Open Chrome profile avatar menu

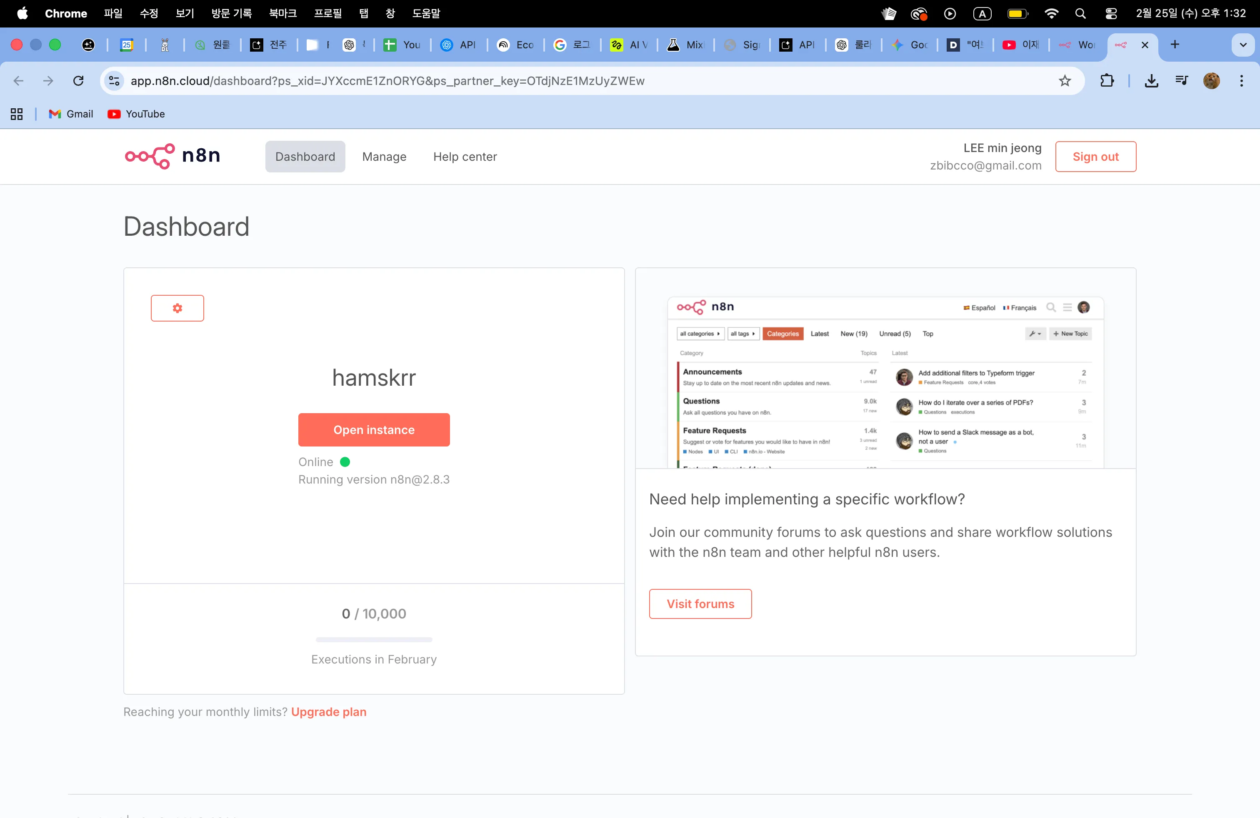[x=1211, y=81]
